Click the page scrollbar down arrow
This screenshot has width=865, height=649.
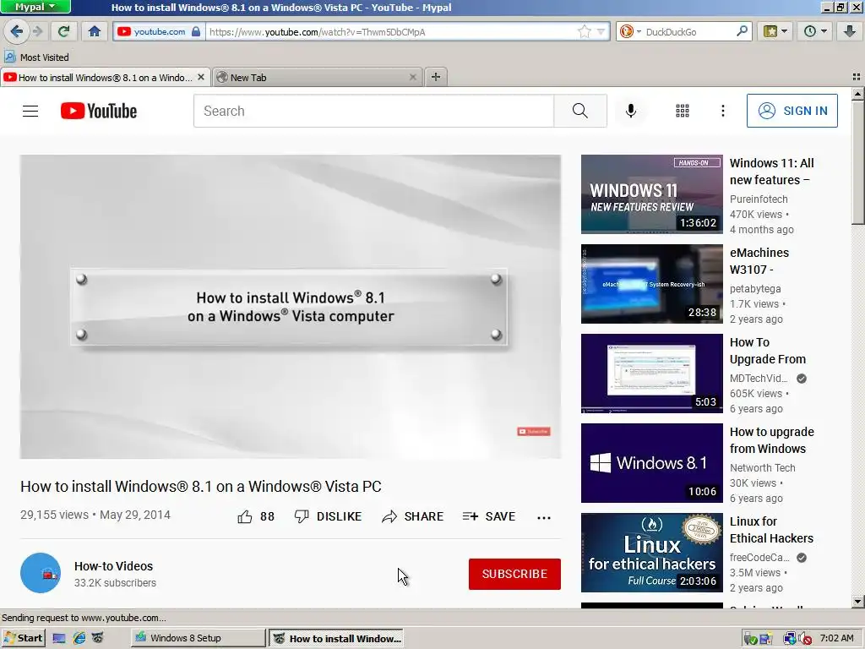pyautogui.click(x=857, y=602)
